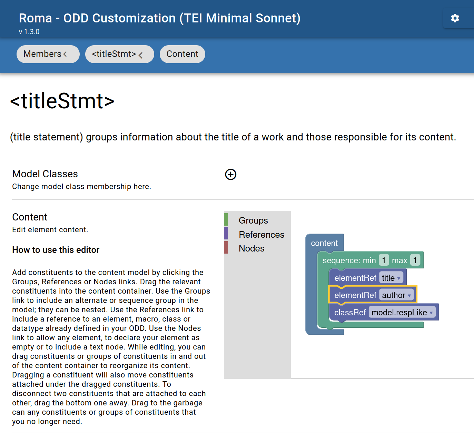
Task: Select the Content breadcrumb tab
Action: 182,54
